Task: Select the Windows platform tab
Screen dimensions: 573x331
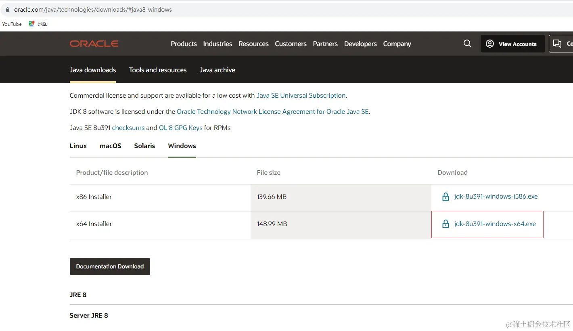Action: 182,146
